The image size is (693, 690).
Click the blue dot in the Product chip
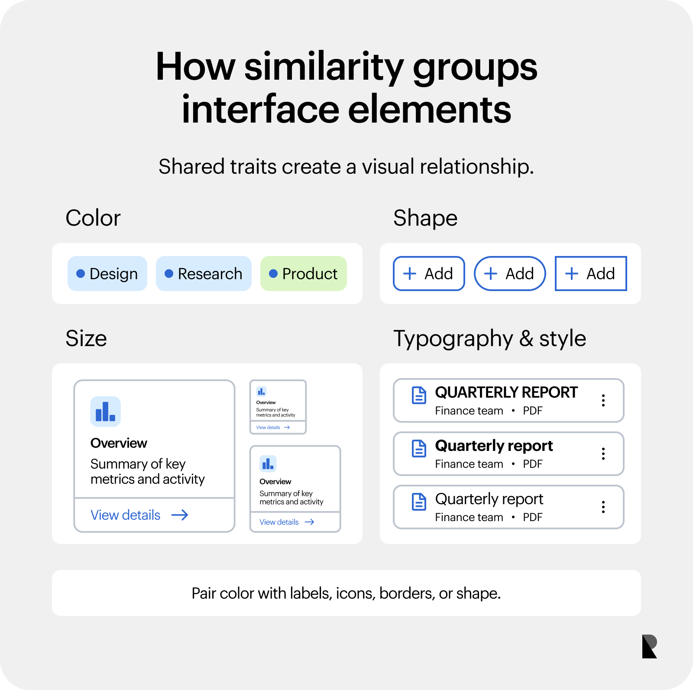tap(273, 273)
